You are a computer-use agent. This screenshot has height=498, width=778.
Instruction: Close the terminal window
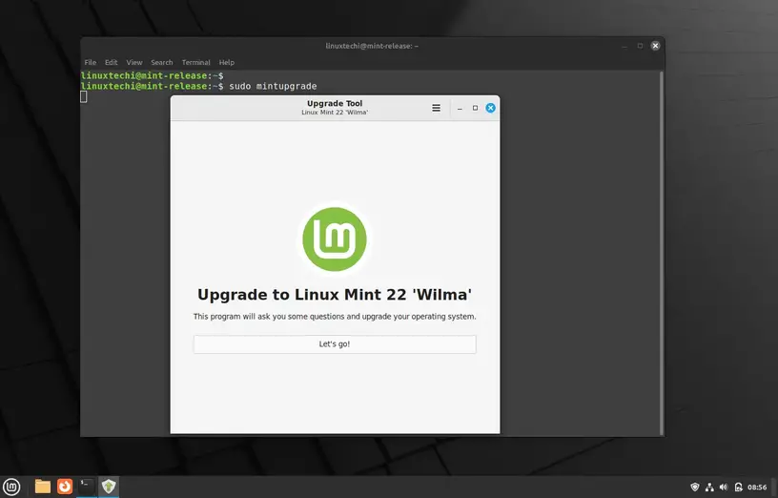(x=655, y=46)
